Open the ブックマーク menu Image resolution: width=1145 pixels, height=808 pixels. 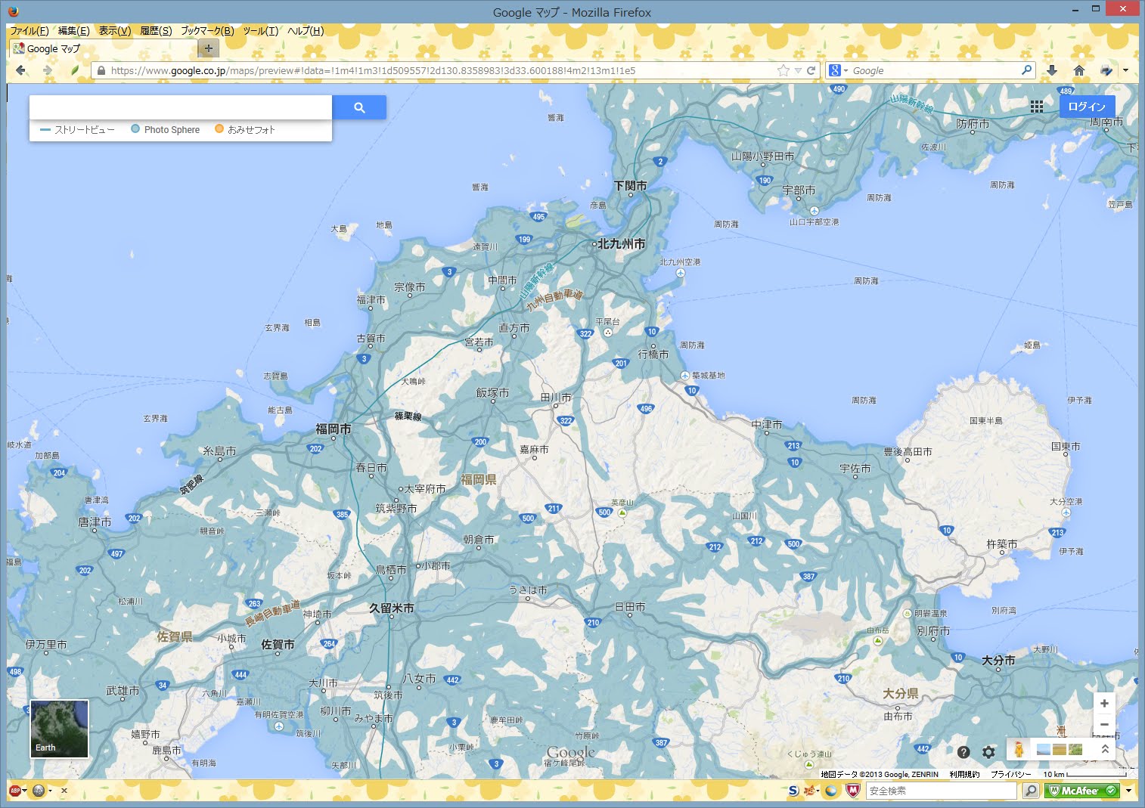207,31
